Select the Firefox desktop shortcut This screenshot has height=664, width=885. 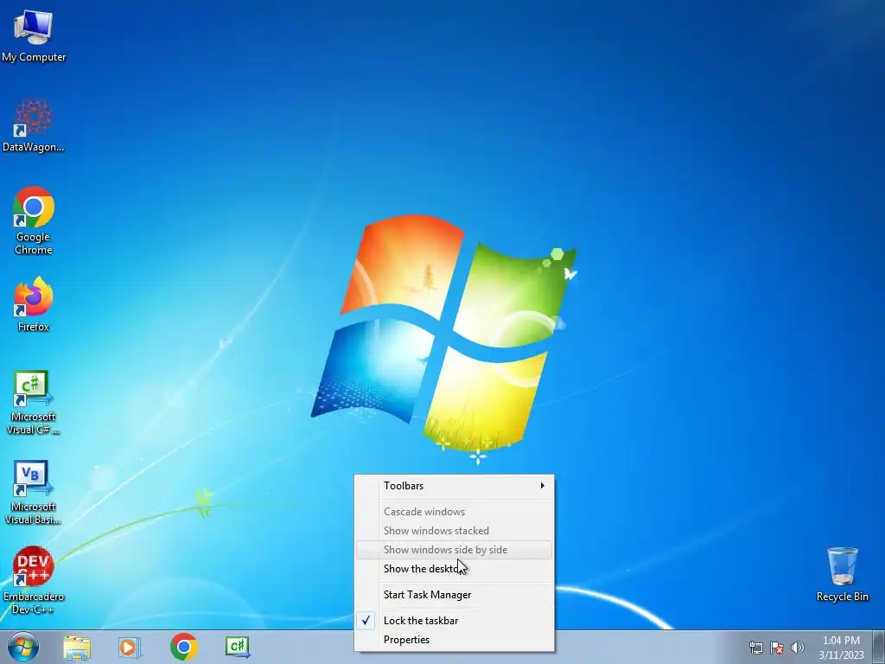click(x=34, y=303)
